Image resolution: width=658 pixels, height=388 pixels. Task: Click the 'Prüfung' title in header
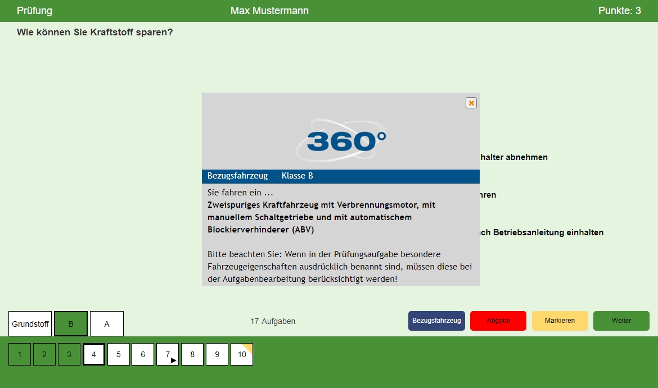coord(34,11)
